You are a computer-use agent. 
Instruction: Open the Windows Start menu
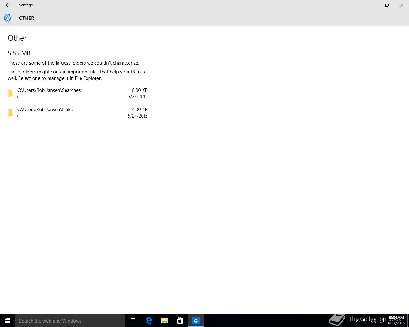(8, 321)
